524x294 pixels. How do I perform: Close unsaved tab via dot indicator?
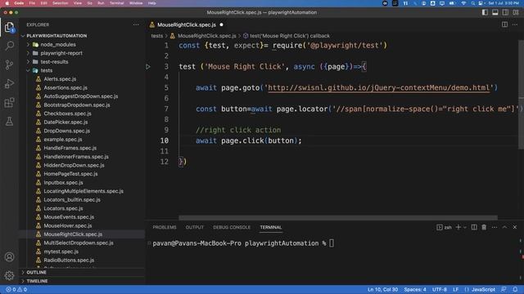pos(221,24)
